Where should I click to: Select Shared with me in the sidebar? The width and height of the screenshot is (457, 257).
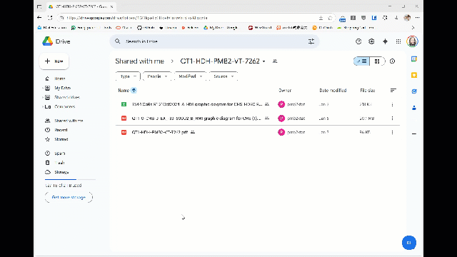click(69, 121)
